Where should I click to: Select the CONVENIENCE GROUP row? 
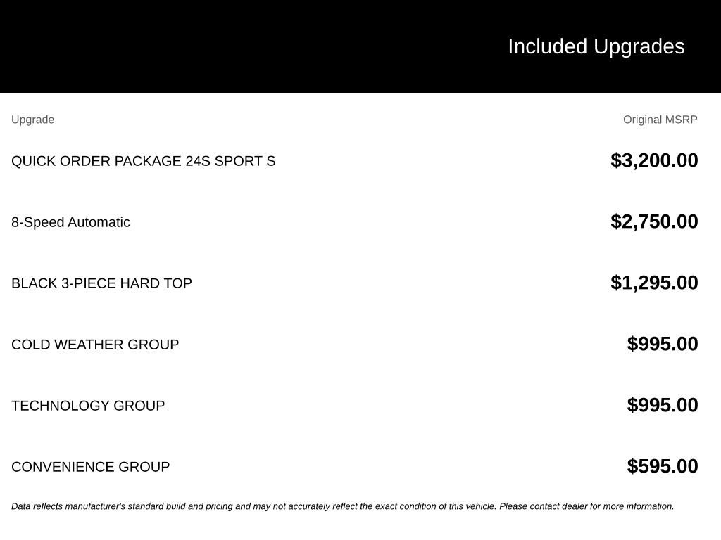pyautogui.click(x=355, y=466)
